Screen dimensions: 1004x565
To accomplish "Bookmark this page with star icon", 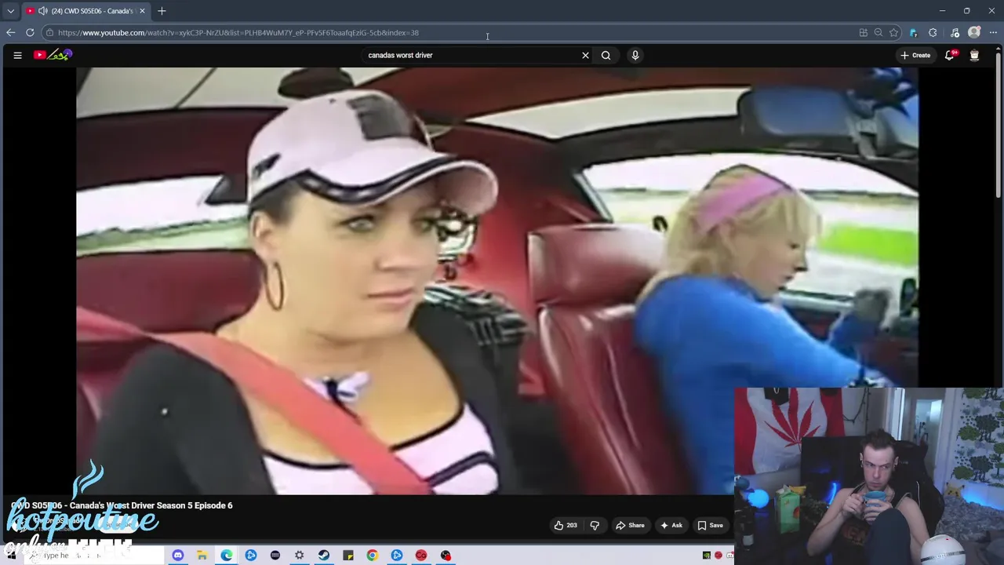I will coord(893,32).
